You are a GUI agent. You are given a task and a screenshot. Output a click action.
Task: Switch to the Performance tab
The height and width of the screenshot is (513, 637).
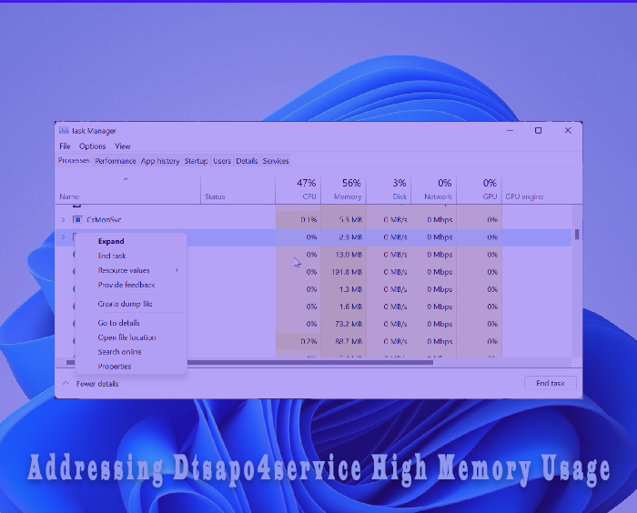click(x=116, y=161)
